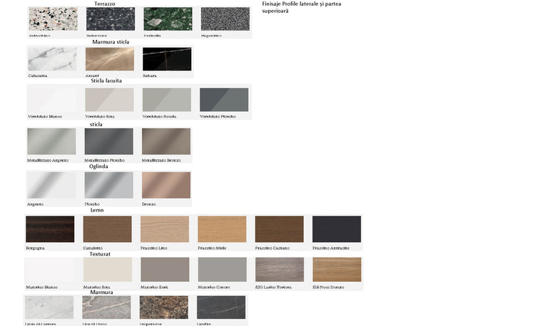Select the Vernisiato Piombo dark glass swatch
Image resolution: width=535 pixels, height=326 pixels.
pyautogui.click(x=224, y=100)
